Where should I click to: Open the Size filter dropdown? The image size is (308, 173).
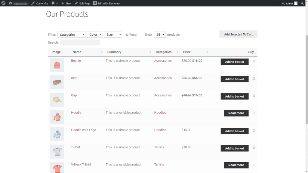113,35
